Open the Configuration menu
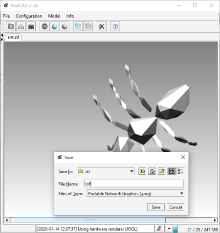Viewport: 220px width, 233px height. [29, 16]
